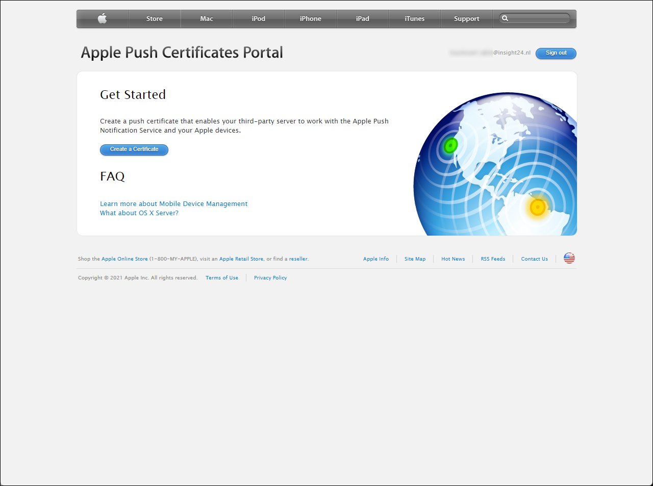Navigate to iPad section
This screenshot has width=653, height=486.
point(363,19)
